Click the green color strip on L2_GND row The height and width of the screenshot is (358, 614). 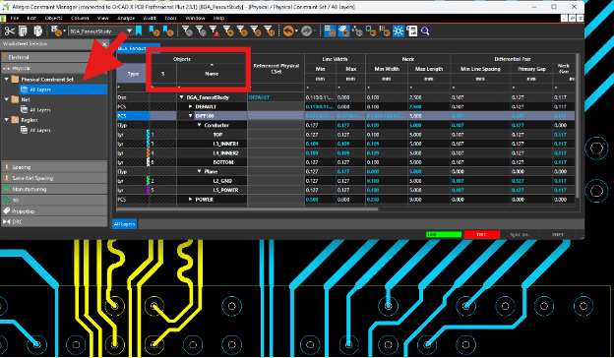pyautogui.click(x=148, y=181)
